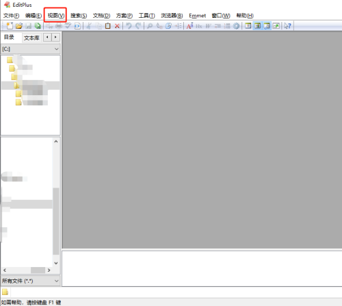
Task: Click the Copy pages icon
Action: point(99,26)
